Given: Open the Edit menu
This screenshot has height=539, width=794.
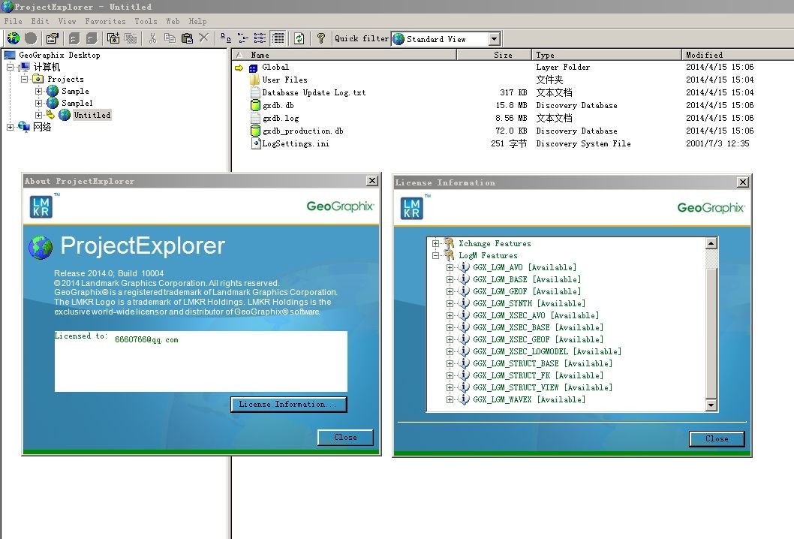Looking at the screenshot, I should coord(40,21).
